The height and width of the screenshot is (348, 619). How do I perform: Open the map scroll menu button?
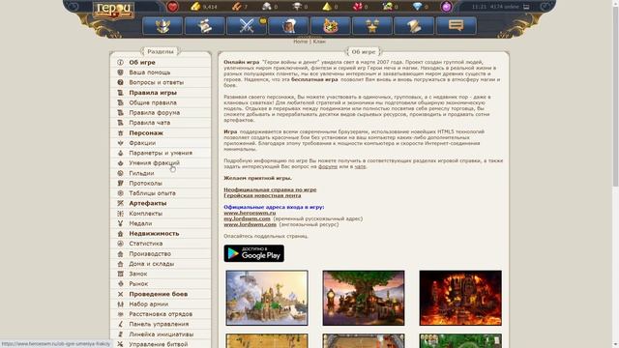(204, 26)
